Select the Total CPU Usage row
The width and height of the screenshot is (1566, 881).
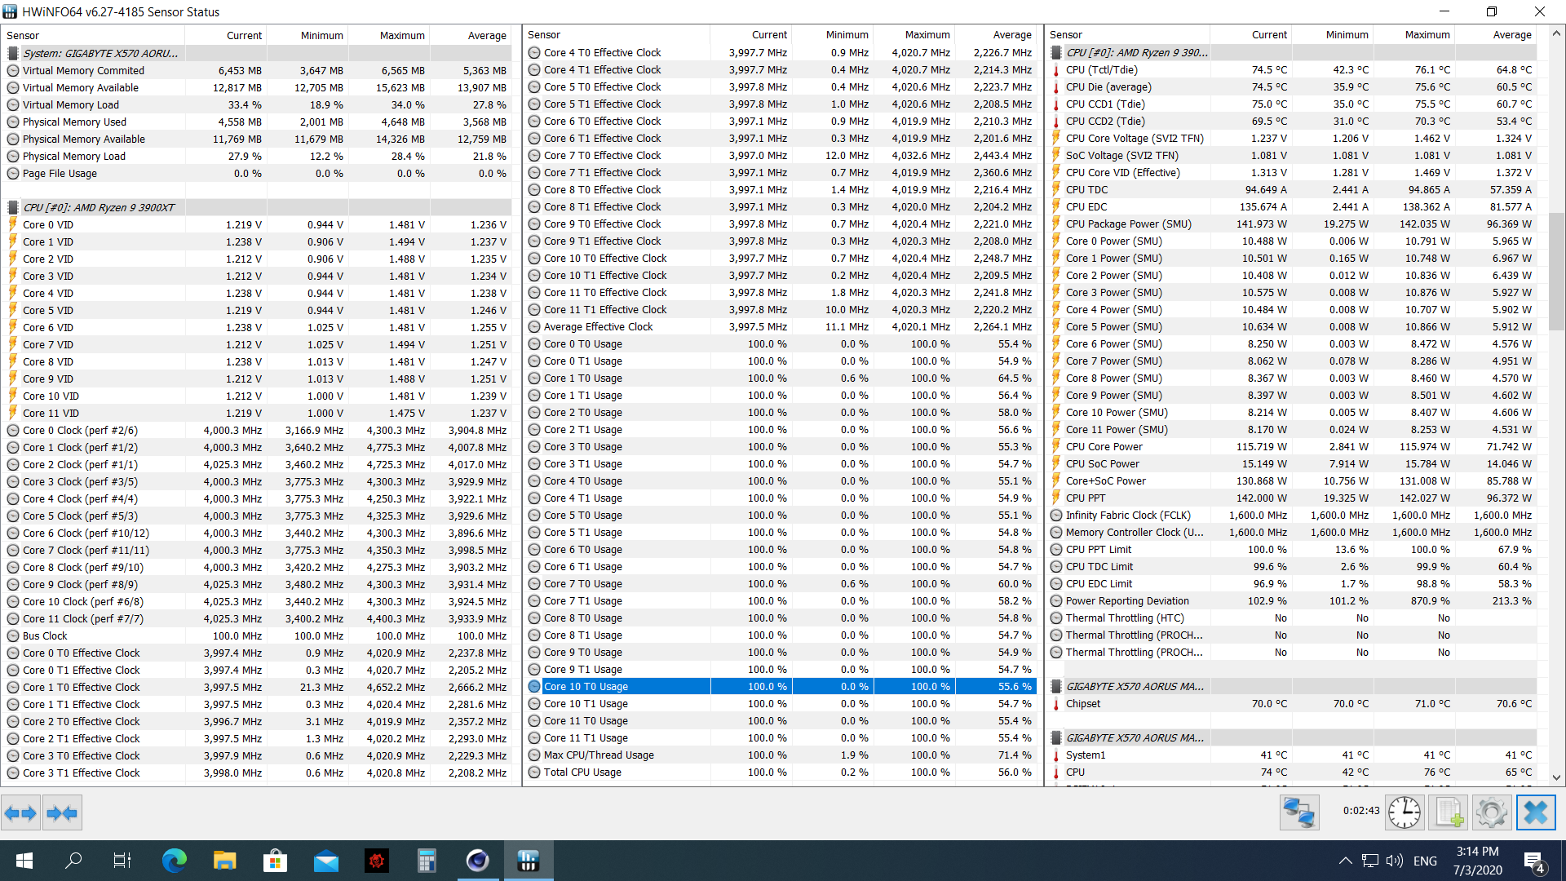[781, 772]
